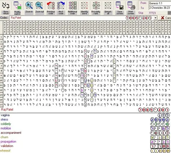This screenshot has width=171, height=153.
Task: Click Hebrew code squares next to 'propagation'
Action: (x=160, y=142)
